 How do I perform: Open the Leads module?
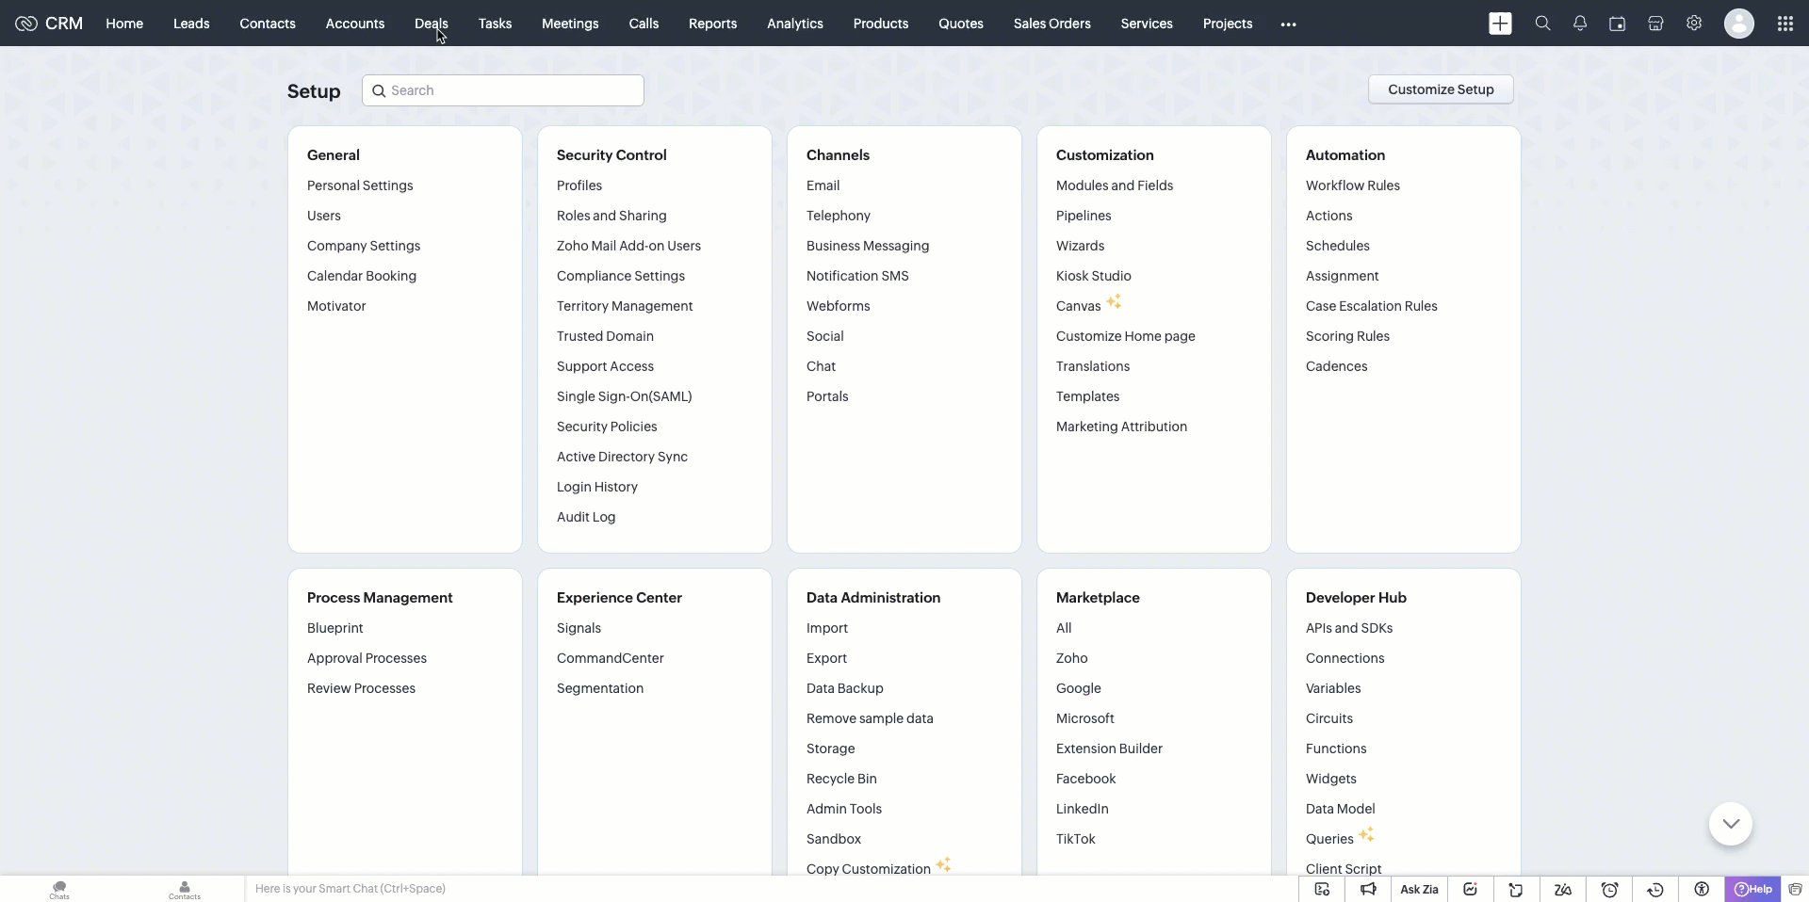191,24
